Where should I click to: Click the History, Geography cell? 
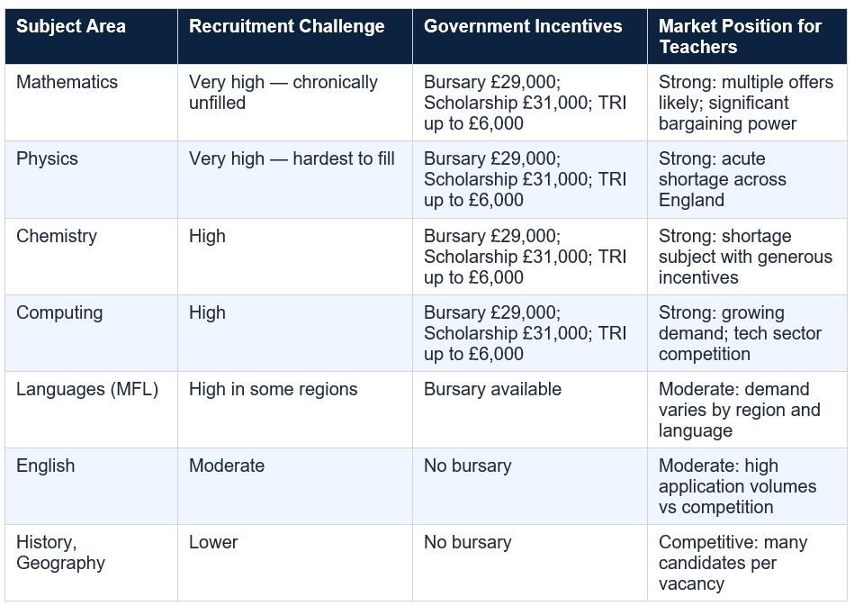(92, 563)
